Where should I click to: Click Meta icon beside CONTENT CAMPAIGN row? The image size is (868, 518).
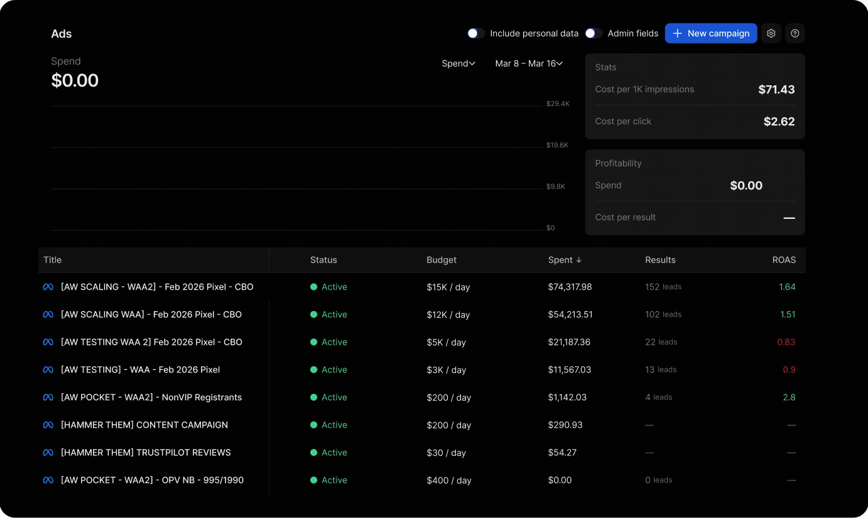(x=48, y=425)
